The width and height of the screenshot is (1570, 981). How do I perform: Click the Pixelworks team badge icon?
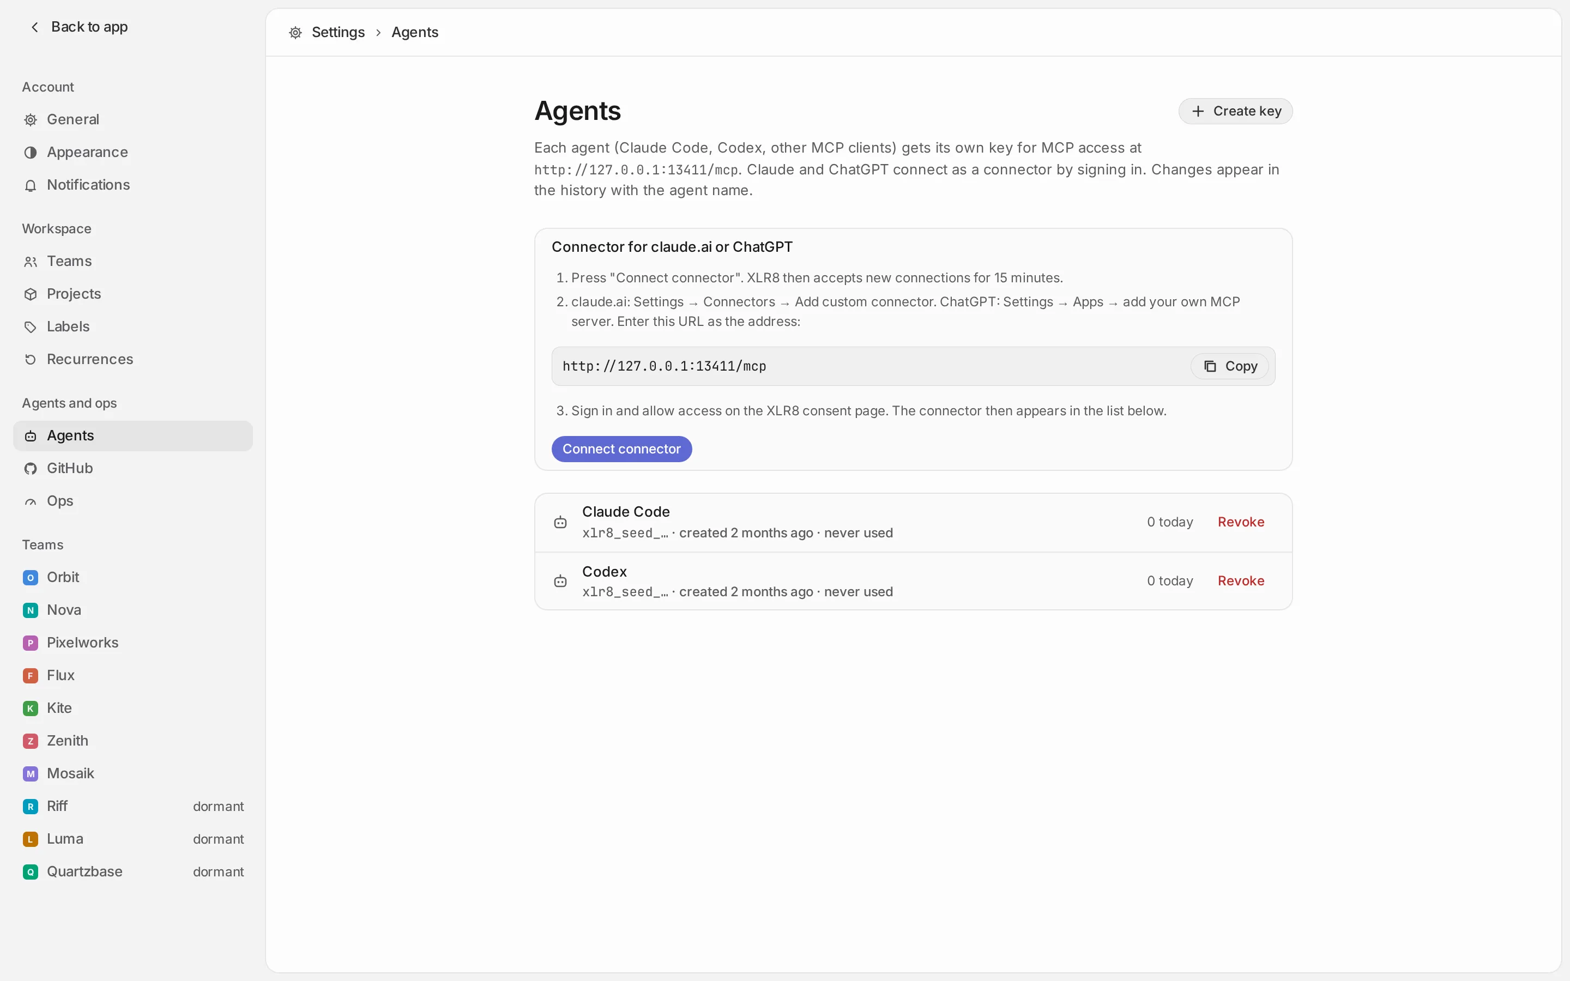coord(31,643)
